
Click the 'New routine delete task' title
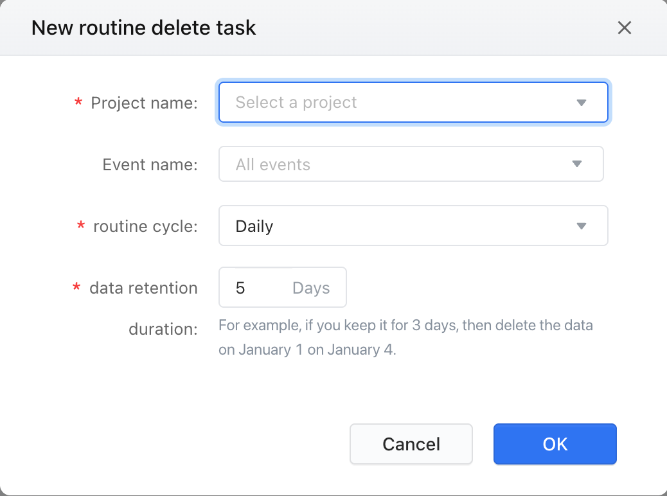[x=144, y=28]
